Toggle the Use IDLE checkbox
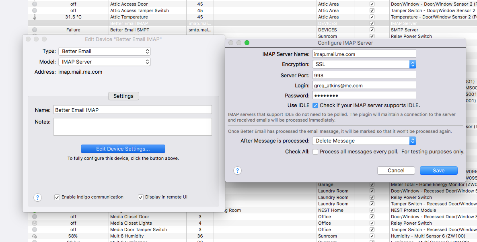Viewport: 477px width, 242px height. click(315, 105)
